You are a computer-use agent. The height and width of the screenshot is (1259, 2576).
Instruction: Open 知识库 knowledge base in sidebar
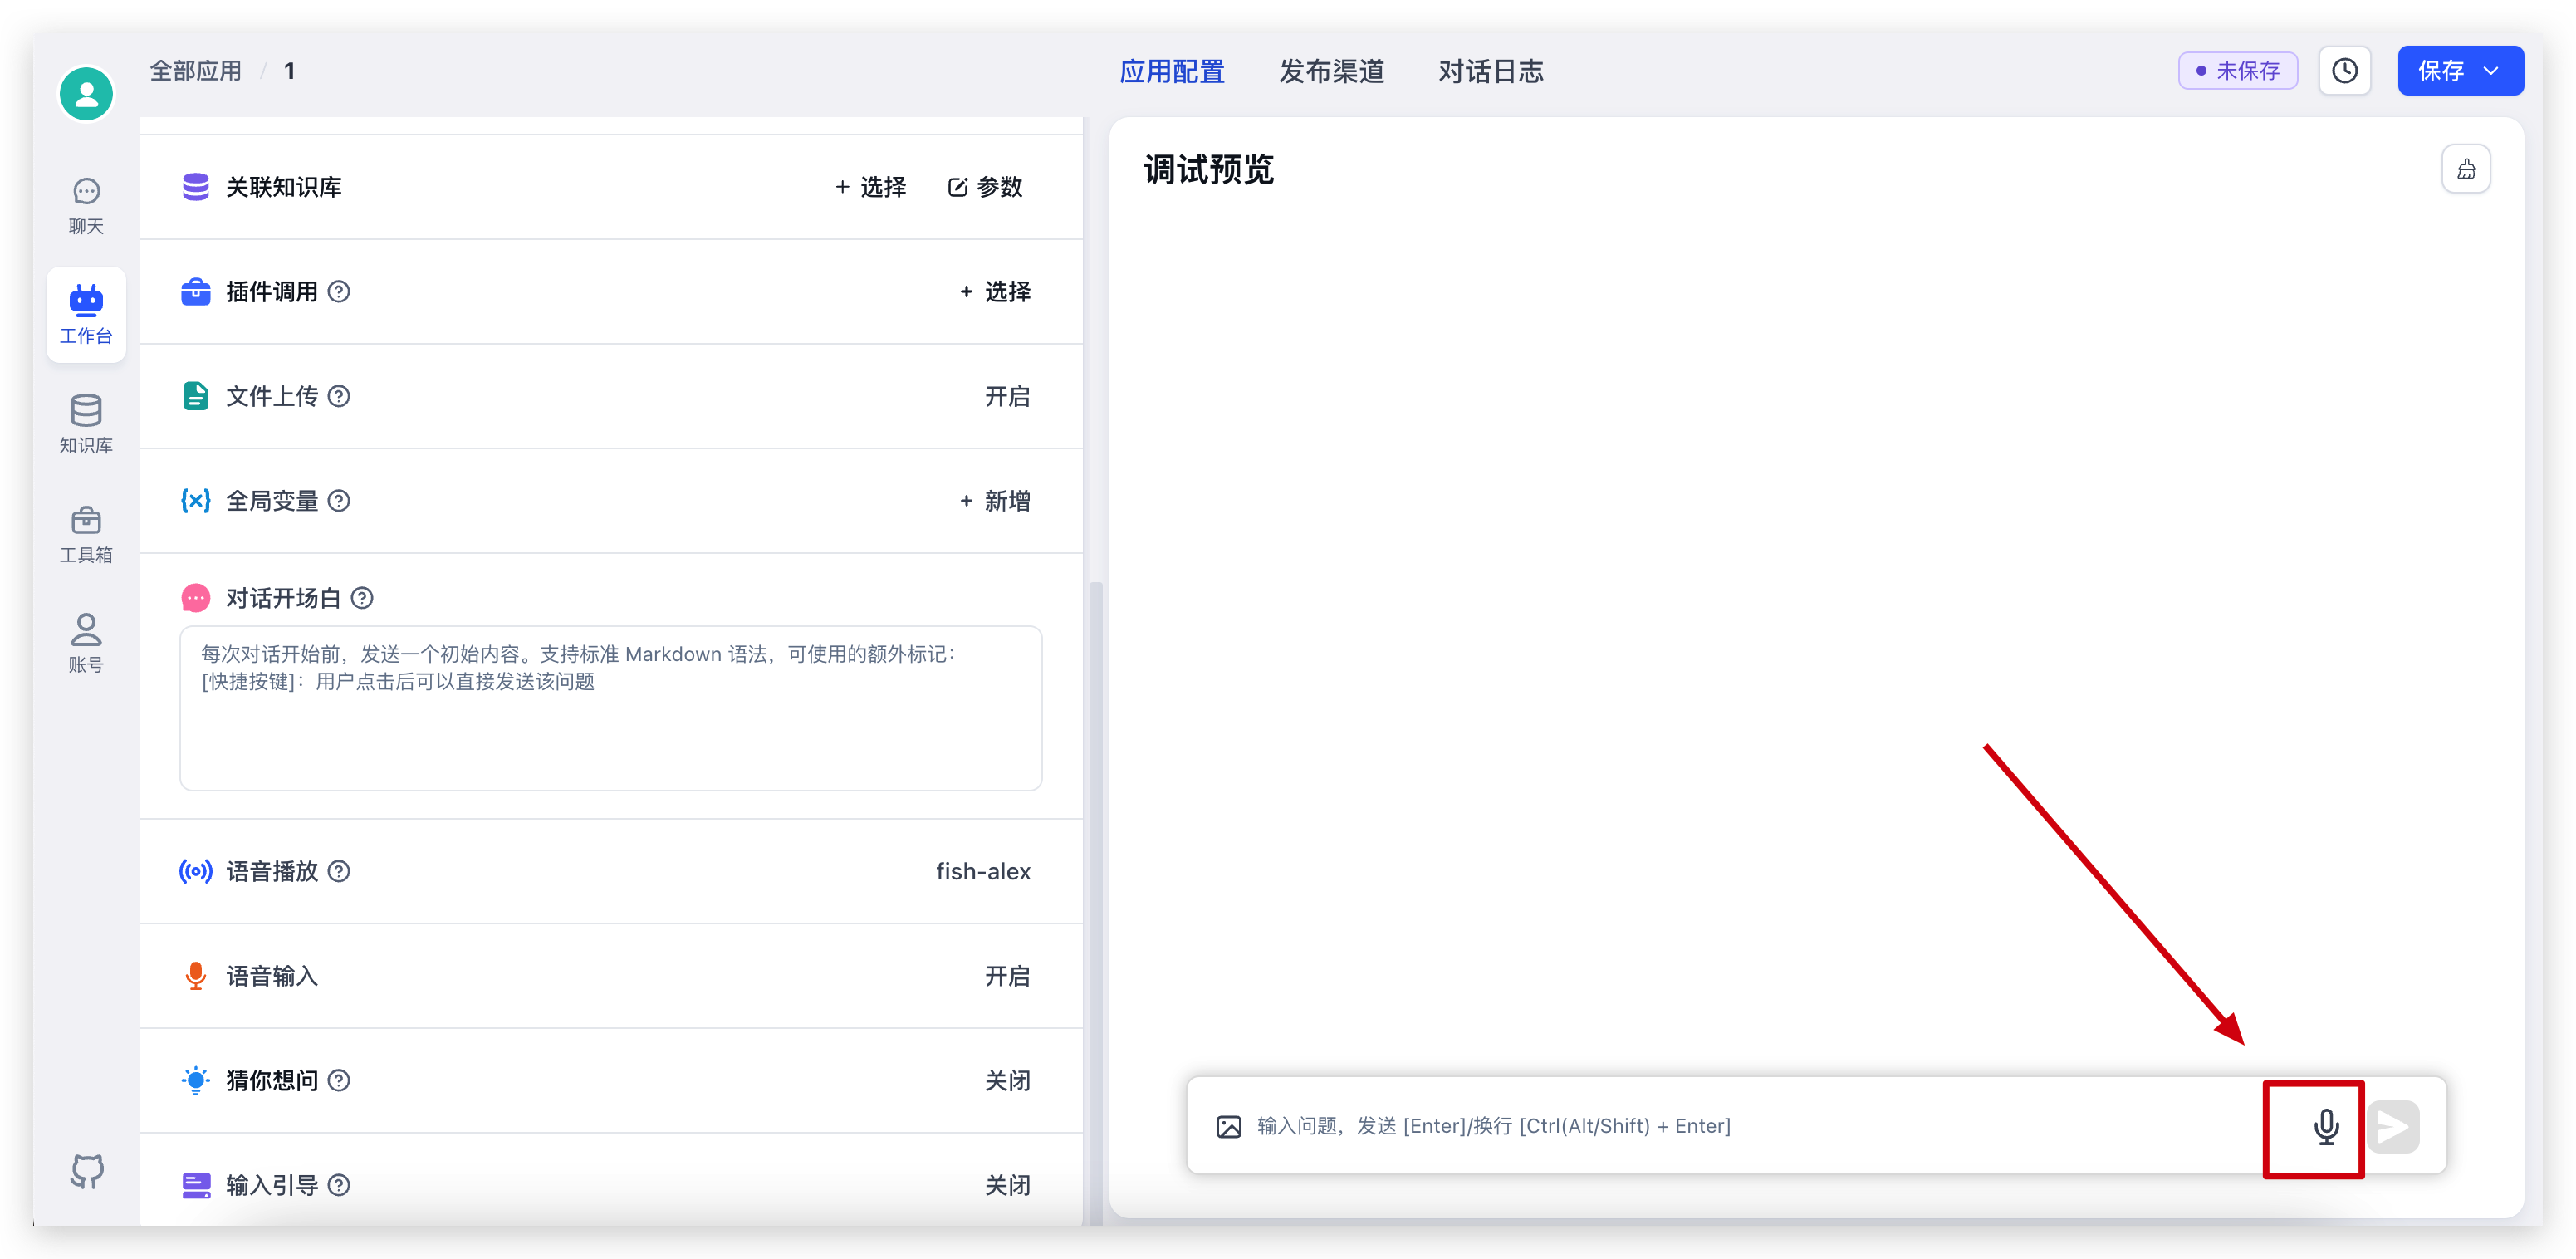(x=86, y=424)
